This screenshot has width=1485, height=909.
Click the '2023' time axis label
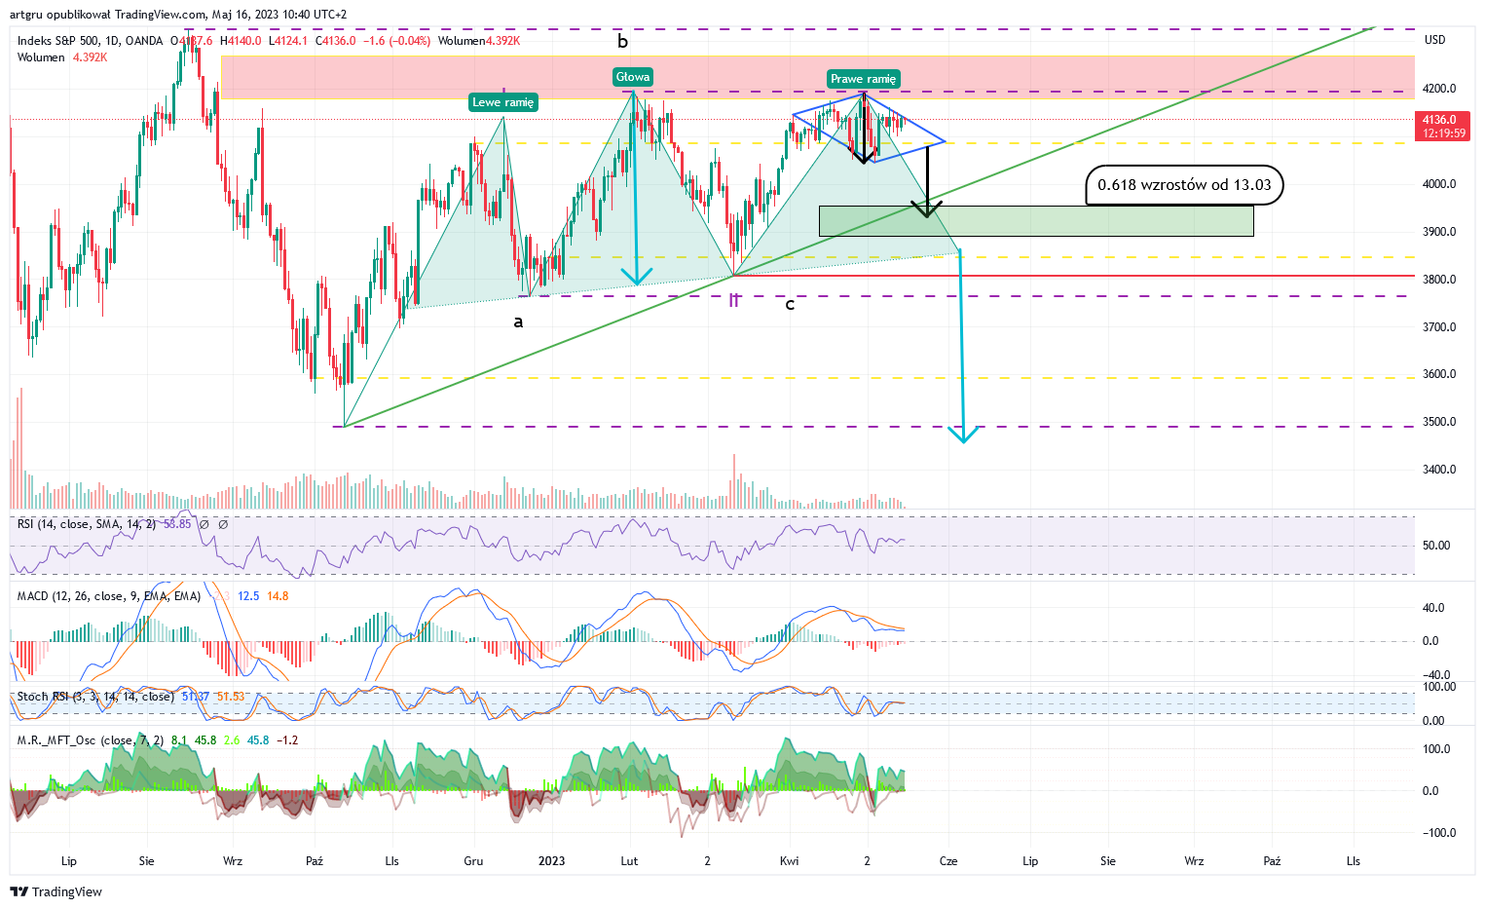(552, 861)
